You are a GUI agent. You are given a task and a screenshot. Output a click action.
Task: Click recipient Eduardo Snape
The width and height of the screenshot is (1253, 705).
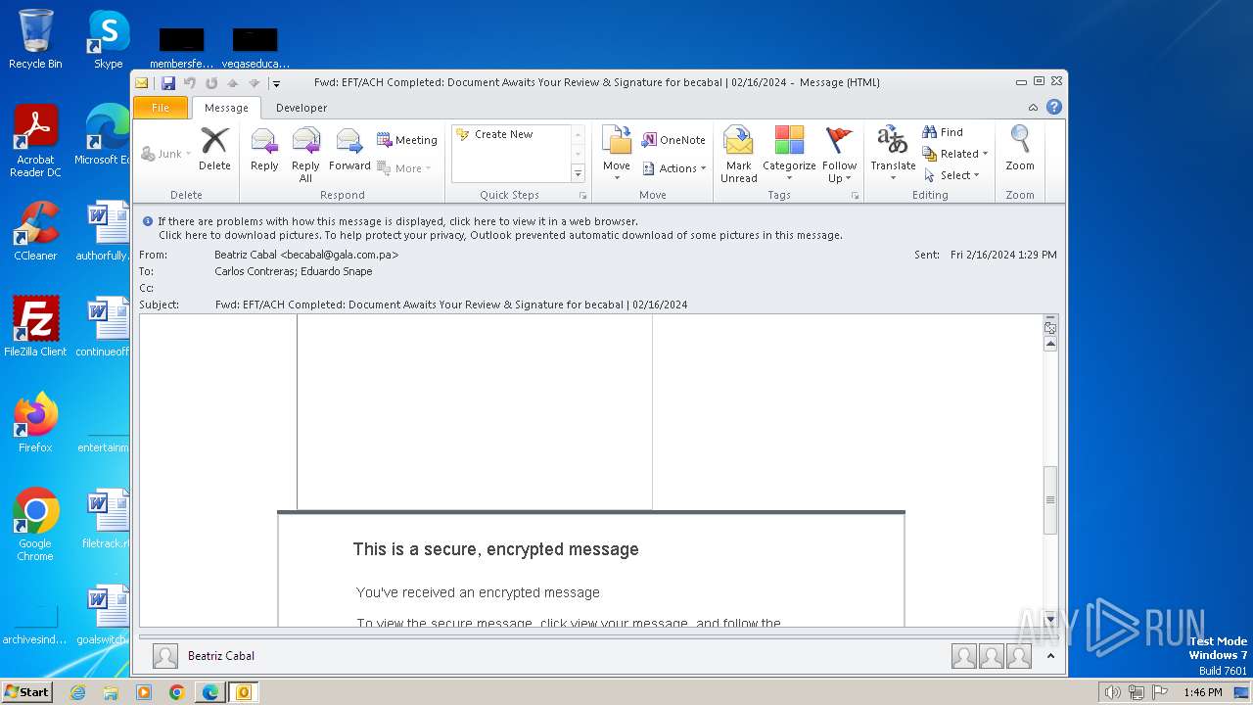click(337, 271)
